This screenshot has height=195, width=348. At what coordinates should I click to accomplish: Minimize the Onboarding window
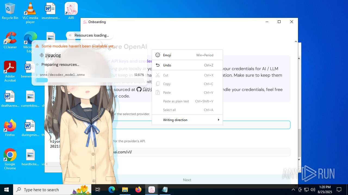click(267, 22)
